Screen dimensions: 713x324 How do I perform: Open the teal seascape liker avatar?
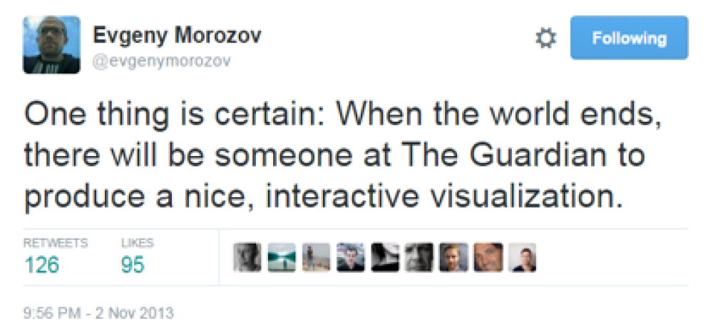coord(282,257)
